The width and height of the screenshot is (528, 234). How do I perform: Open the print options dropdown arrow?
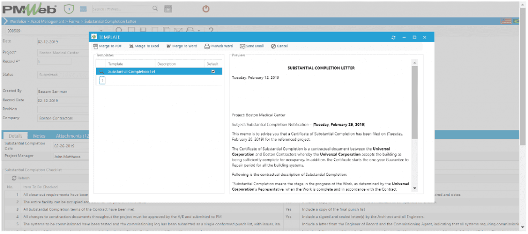pos(199,30)
